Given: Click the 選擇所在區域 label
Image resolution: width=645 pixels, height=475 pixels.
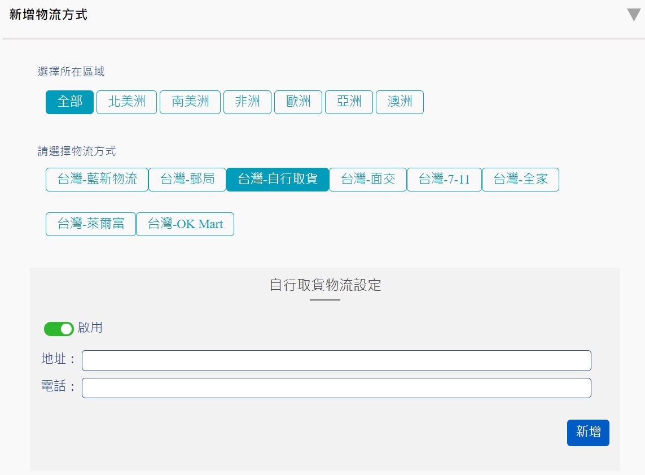Looking at the screenshot, I should (71, 72).
